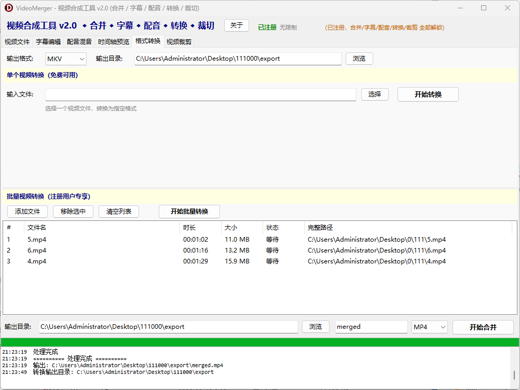Click the VideoMerger icon in the title bar
This screenshot has width=520, height=390.
[9, 8]
